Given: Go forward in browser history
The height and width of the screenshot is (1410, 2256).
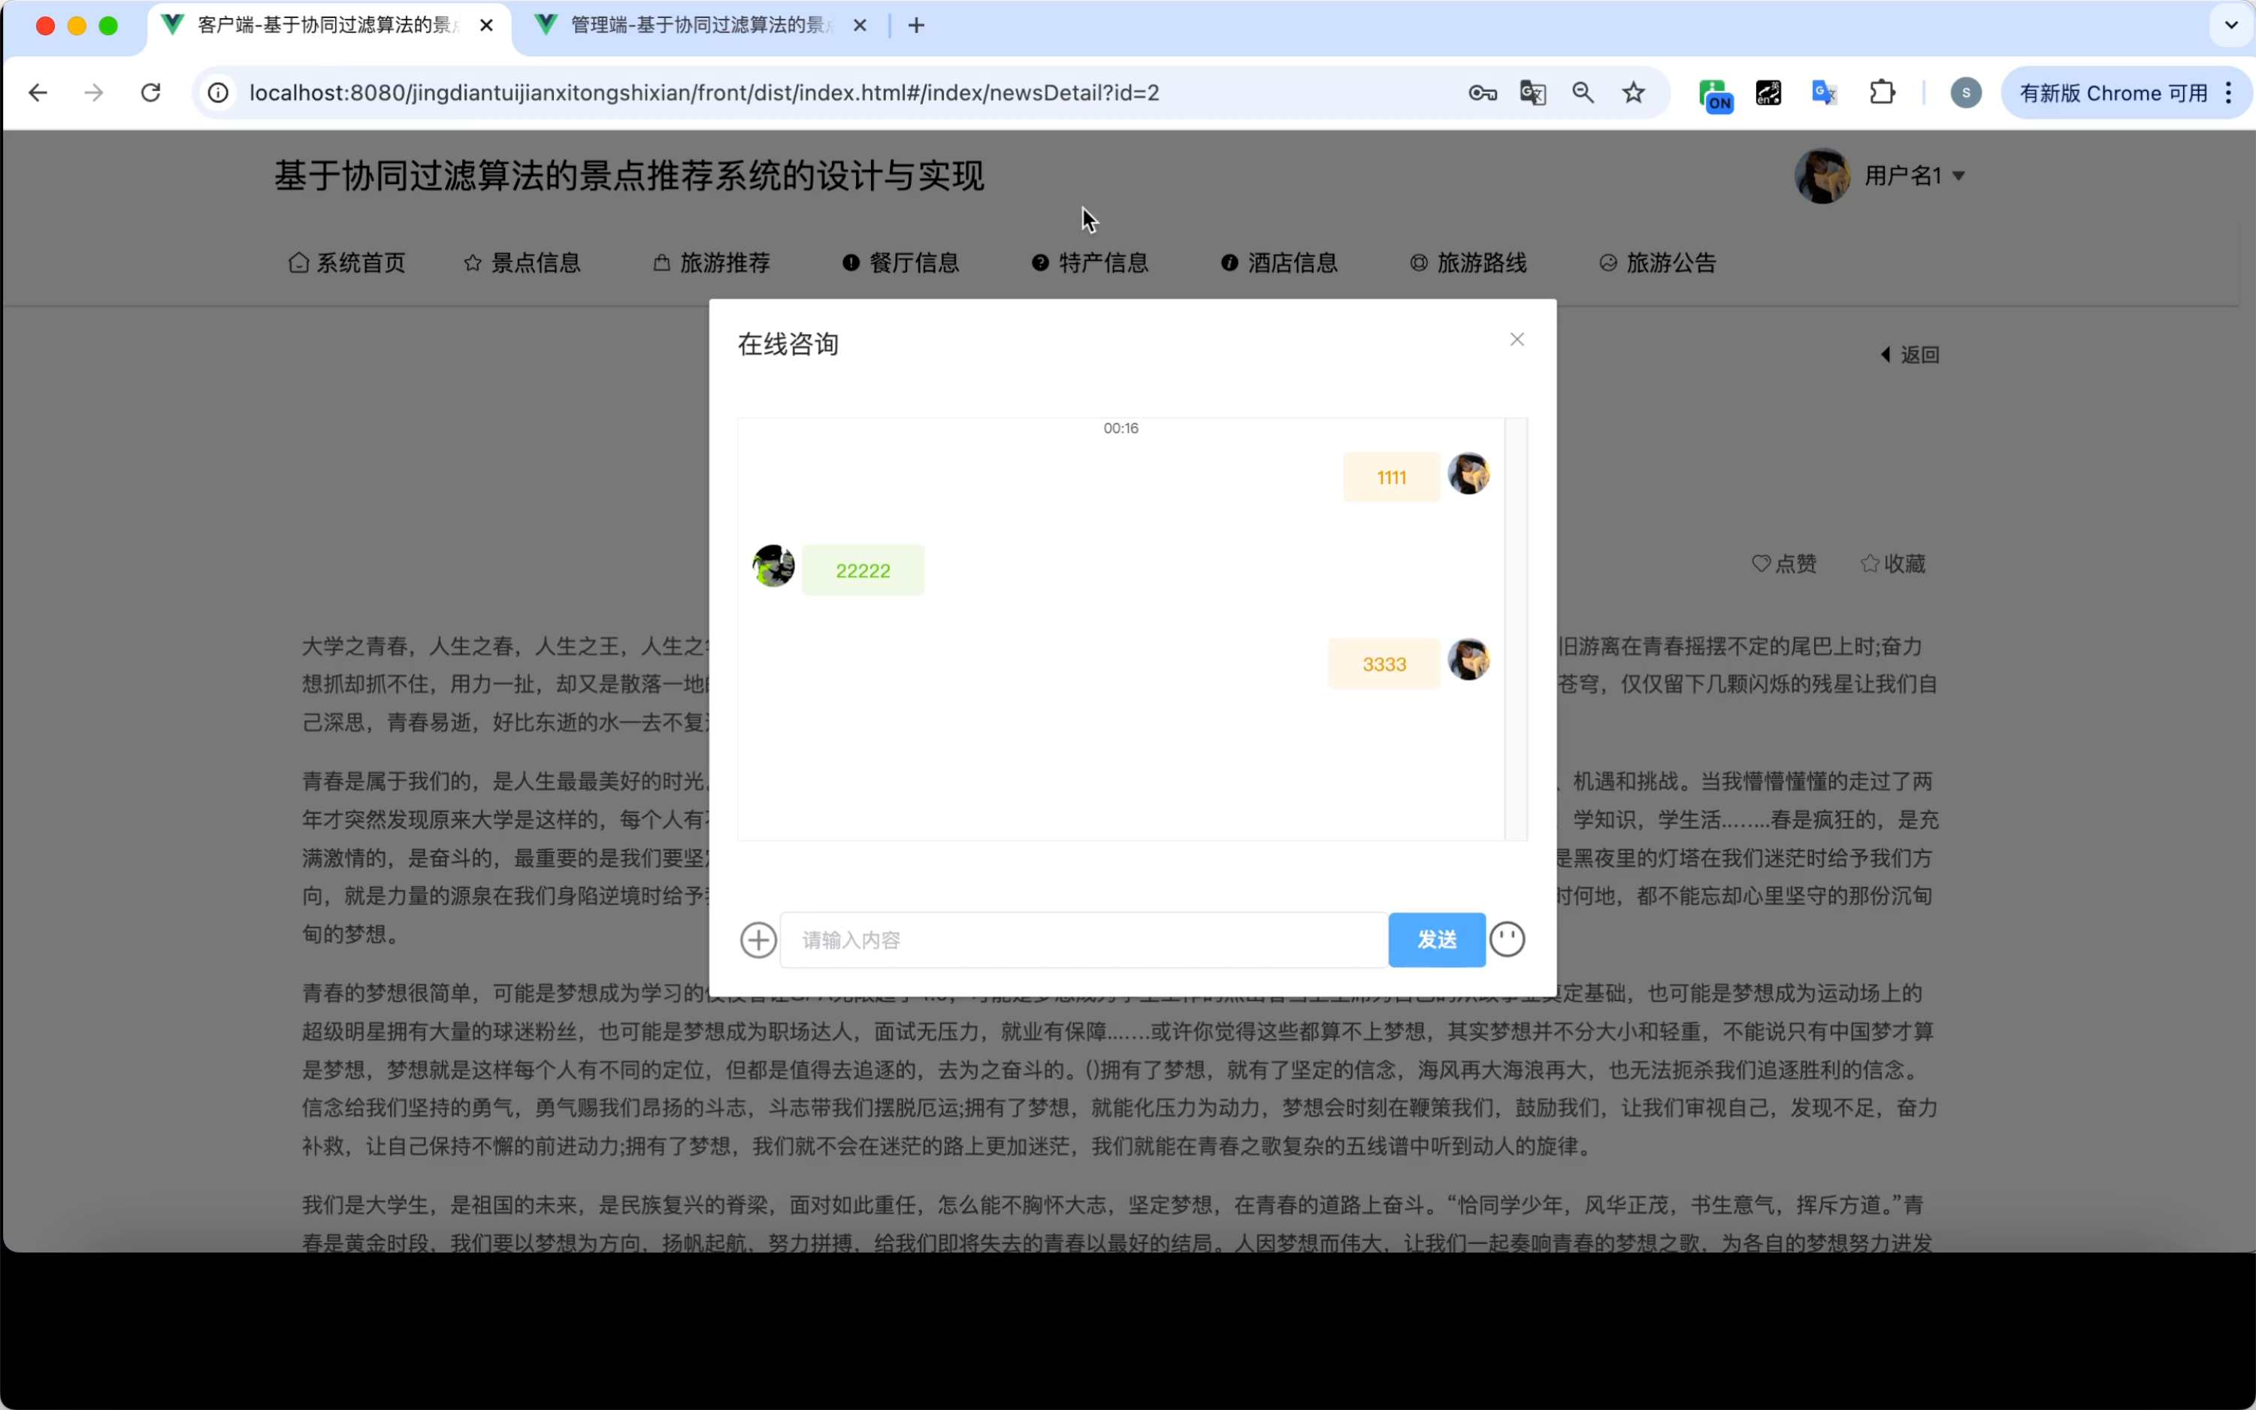Looking at the screenshot, I should coord(93,92).
